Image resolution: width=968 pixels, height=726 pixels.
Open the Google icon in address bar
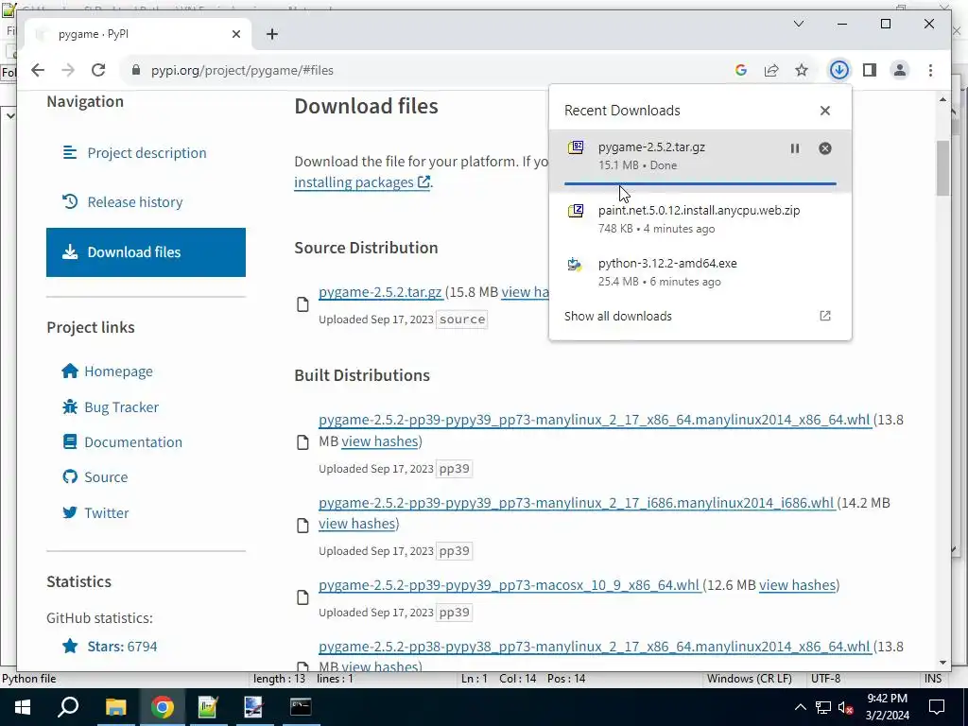point(741,70)
